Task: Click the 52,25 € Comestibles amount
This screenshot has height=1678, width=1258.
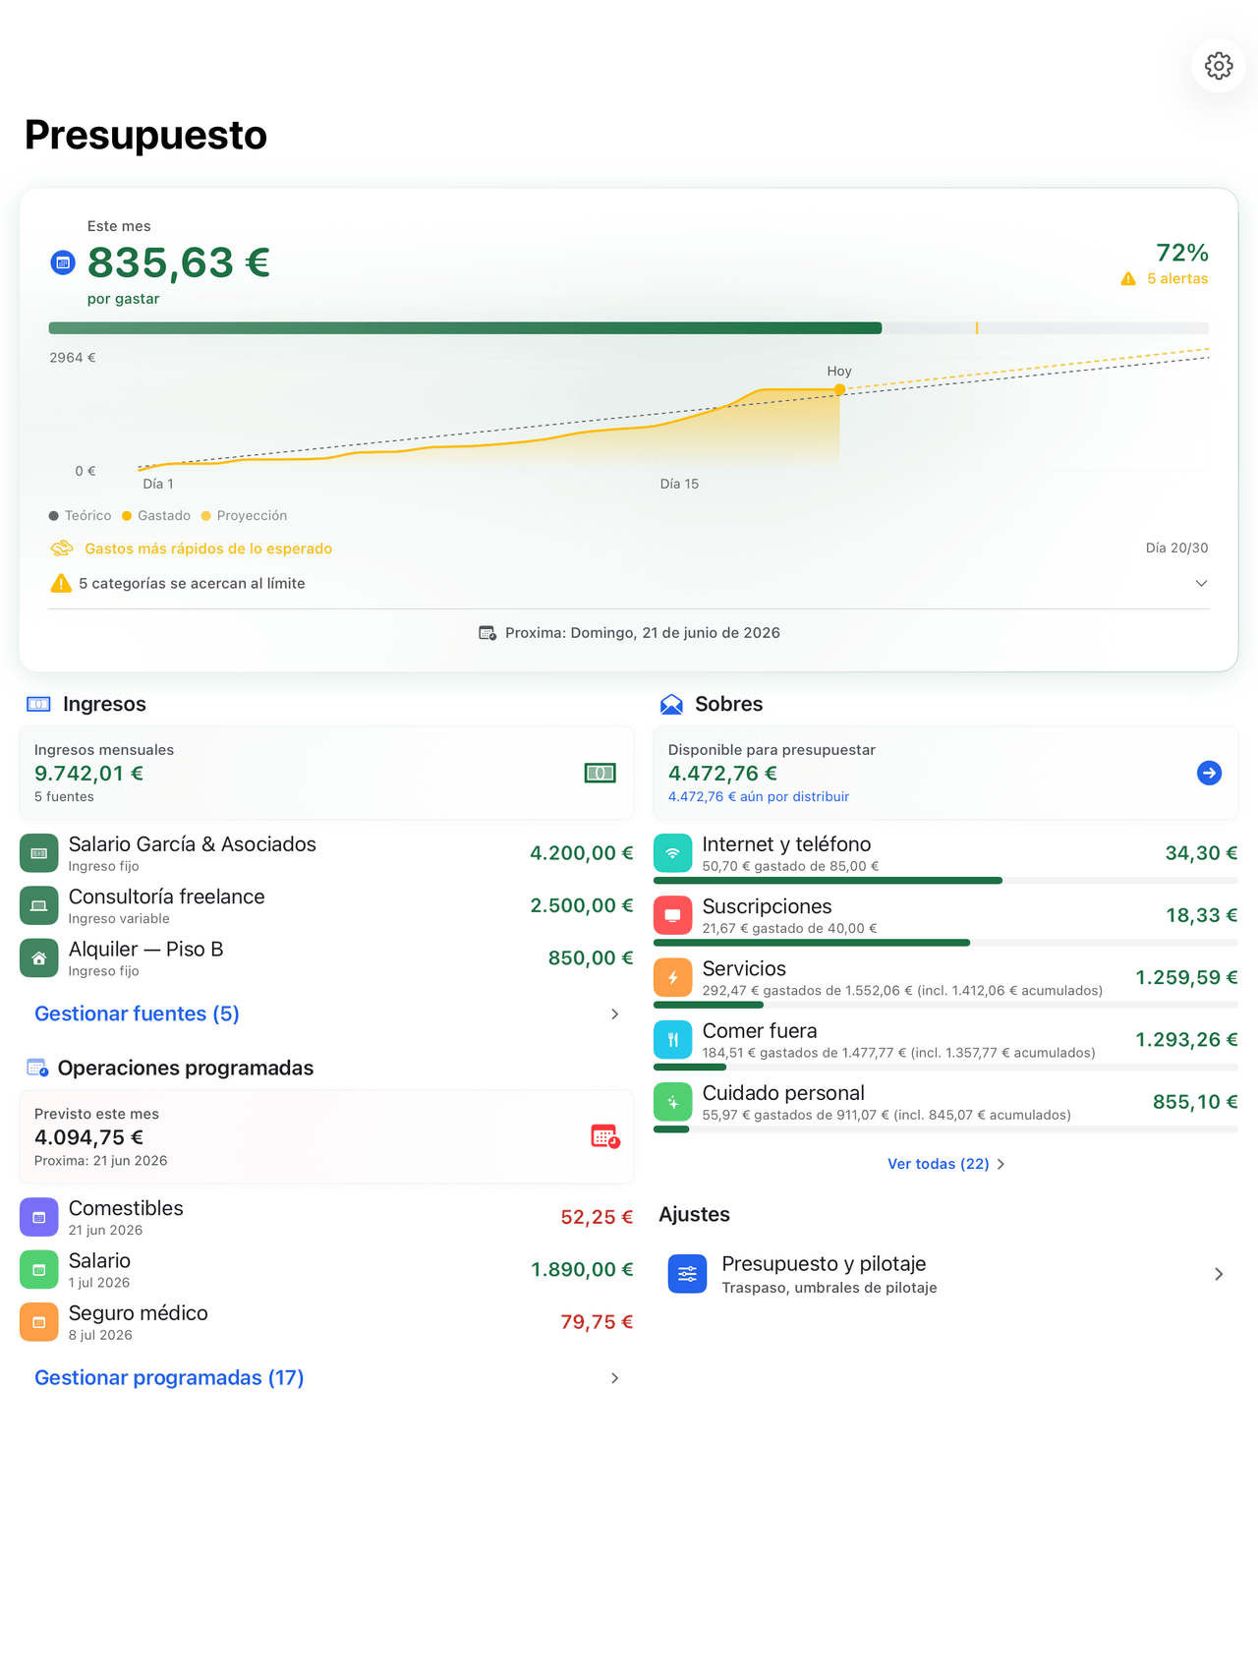Action: click(597, 1217)
